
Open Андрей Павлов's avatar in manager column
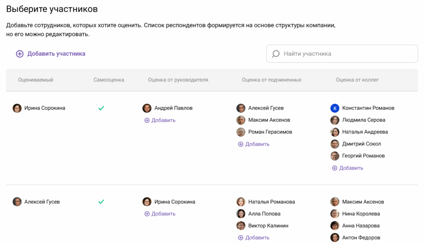147,108
